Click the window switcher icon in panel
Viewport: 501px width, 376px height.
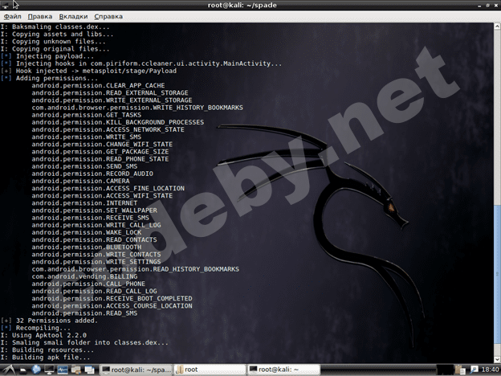91,369
